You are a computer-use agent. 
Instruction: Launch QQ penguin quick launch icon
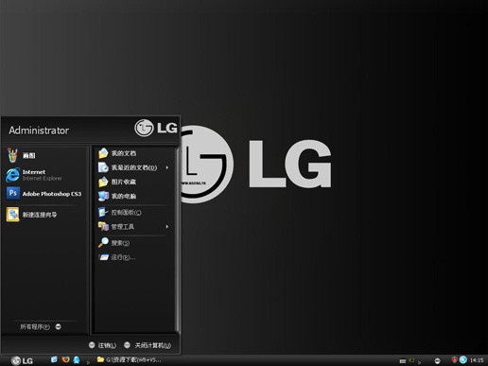pos(77,359)
